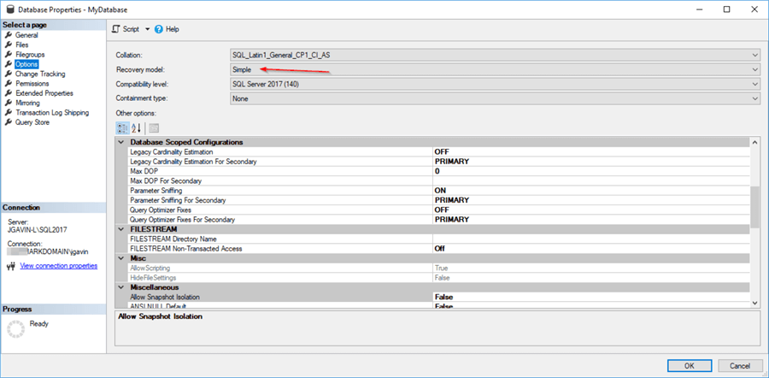Open the Query Store page
This screenshot has height=378, width=769.
coord(32,122)
